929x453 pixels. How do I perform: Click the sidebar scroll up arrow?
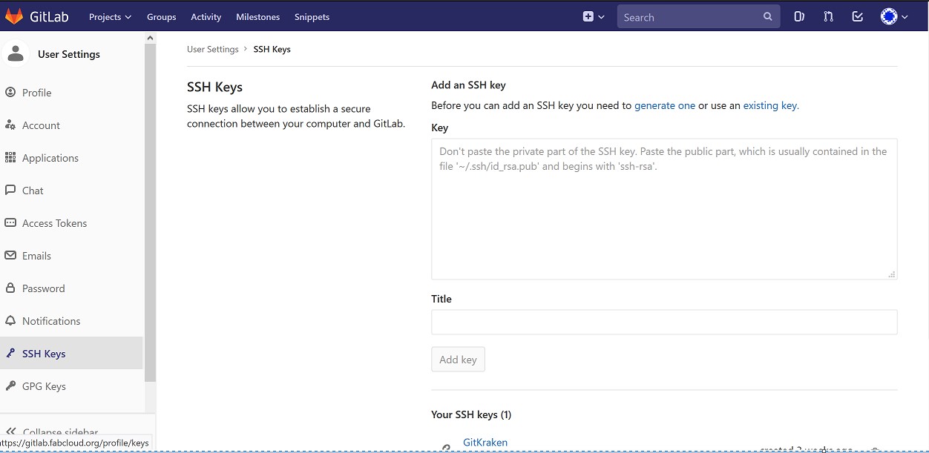(151, 38)
